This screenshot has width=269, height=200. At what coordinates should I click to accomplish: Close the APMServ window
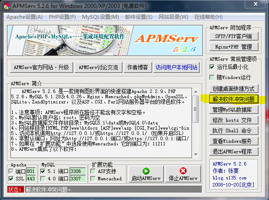(x=255, y=4)
